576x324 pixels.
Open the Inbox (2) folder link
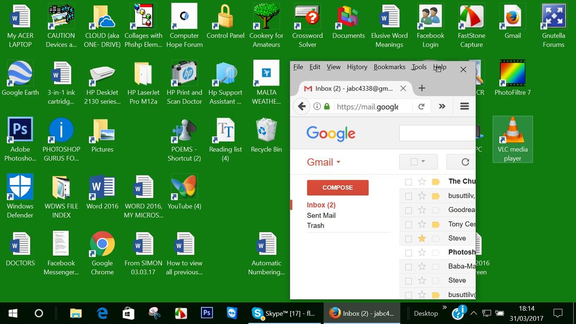(321, 205)
